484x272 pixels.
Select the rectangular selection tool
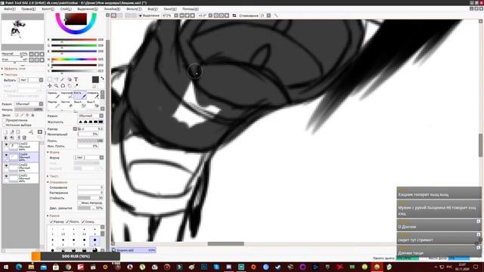50,79
